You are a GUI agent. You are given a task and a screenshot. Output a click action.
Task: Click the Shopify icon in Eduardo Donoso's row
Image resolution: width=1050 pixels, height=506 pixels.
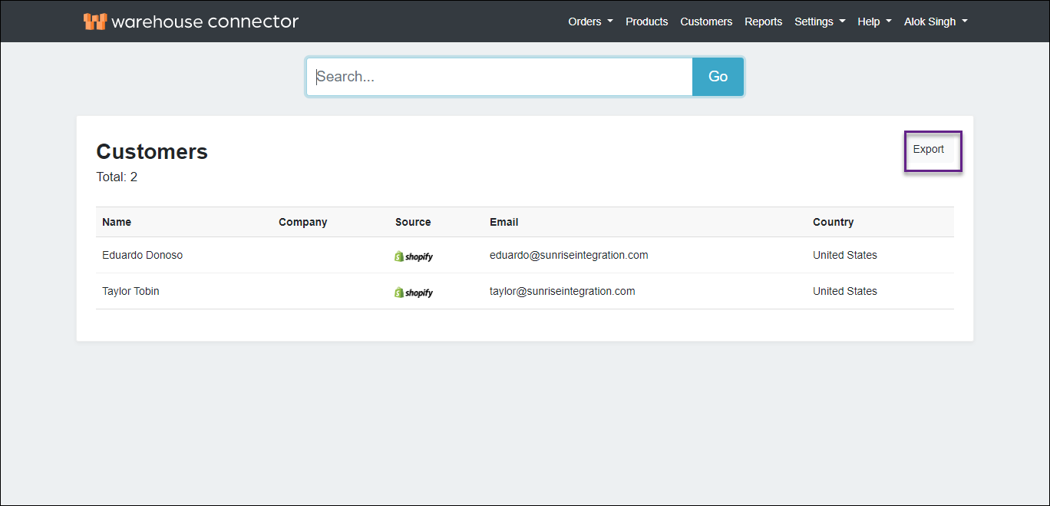point(414,256)
